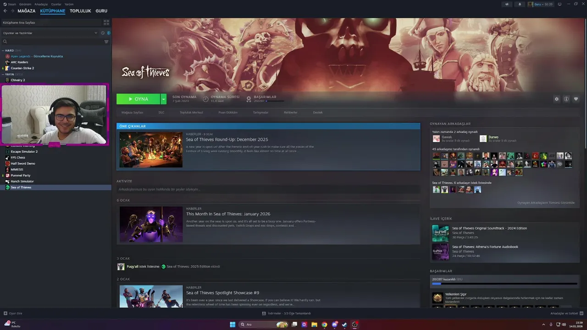
Task: Sort library by recent activity clock icon
Action: coord(103,33)
